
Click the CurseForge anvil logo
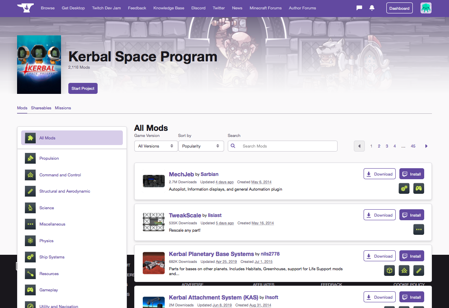[x=25, y=8]
